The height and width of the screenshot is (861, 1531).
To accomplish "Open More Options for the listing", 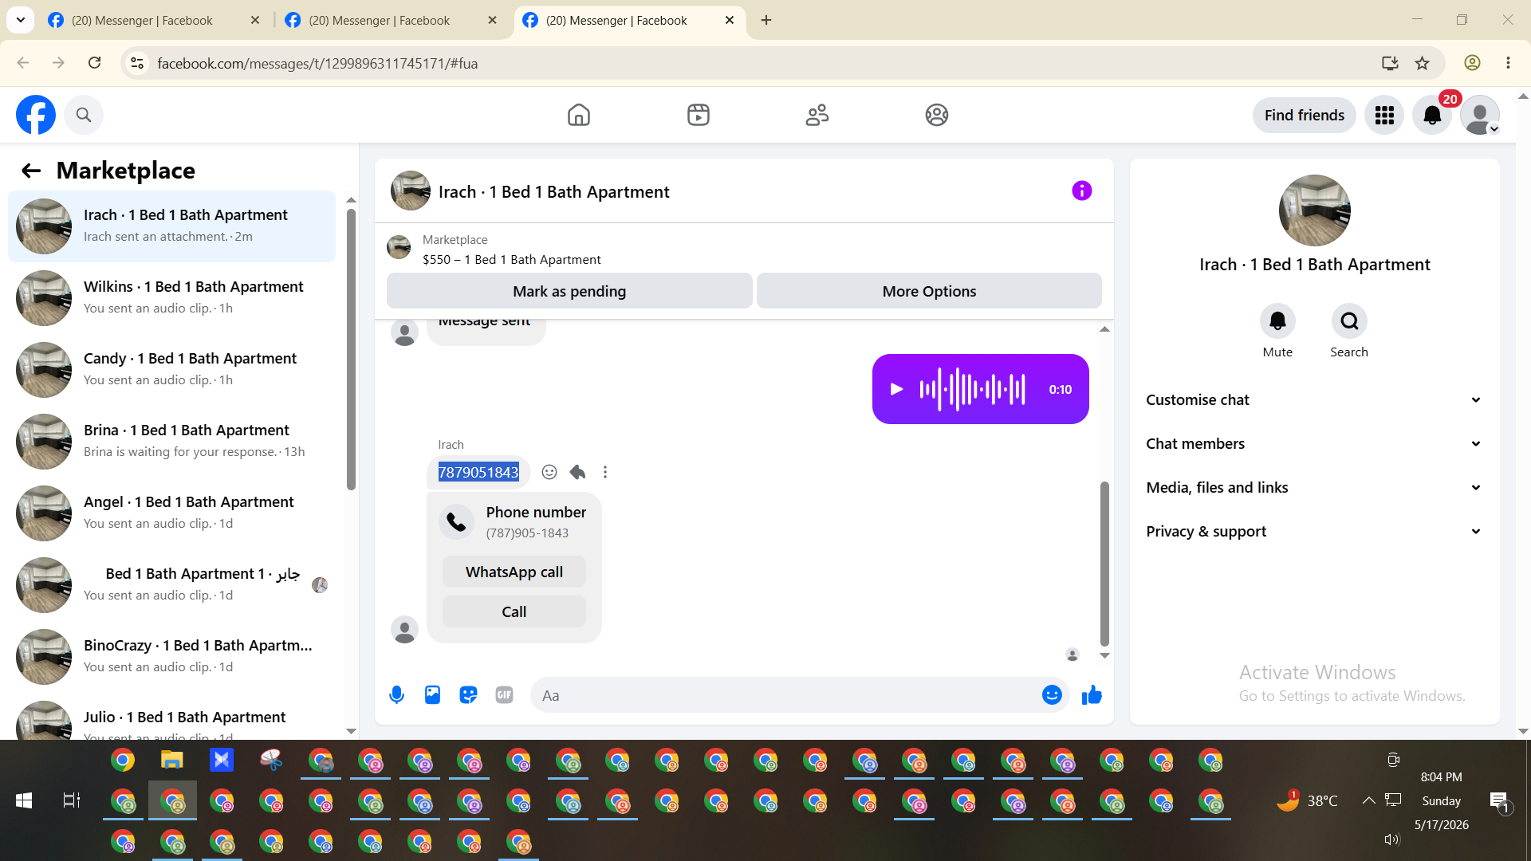I will pyautogui.click(x=929, y=291).
